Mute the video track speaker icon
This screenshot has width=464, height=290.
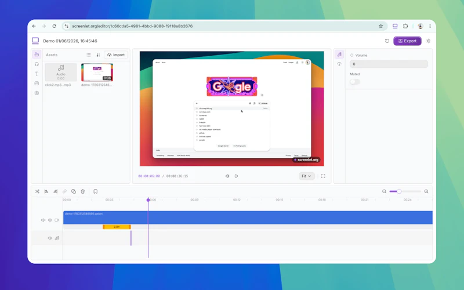coord(43,220)
